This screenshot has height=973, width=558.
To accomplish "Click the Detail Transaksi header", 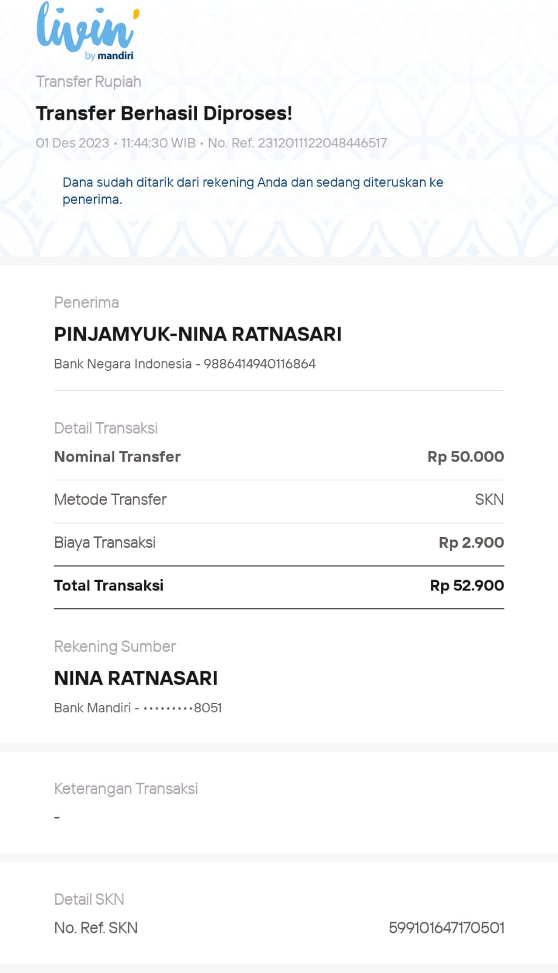I will (105, 428).
